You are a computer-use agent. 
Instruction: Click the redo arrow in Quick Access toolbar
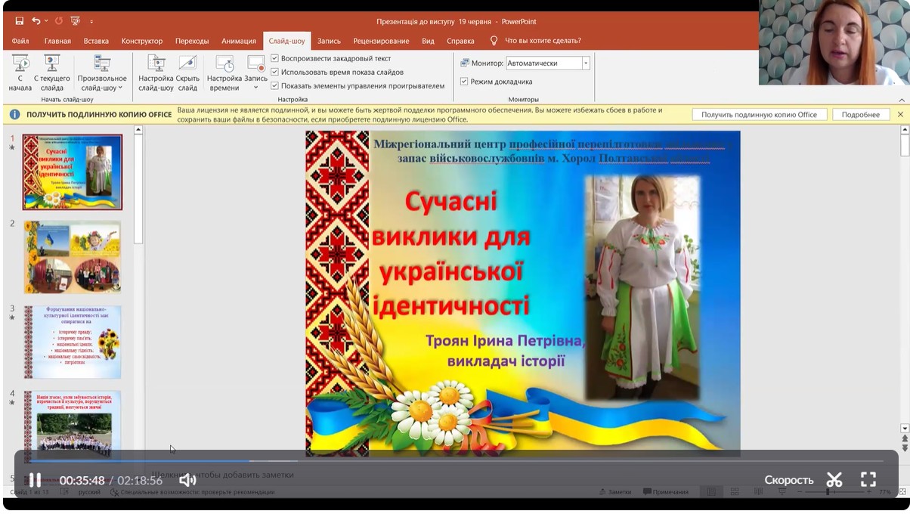pos(60,21)
